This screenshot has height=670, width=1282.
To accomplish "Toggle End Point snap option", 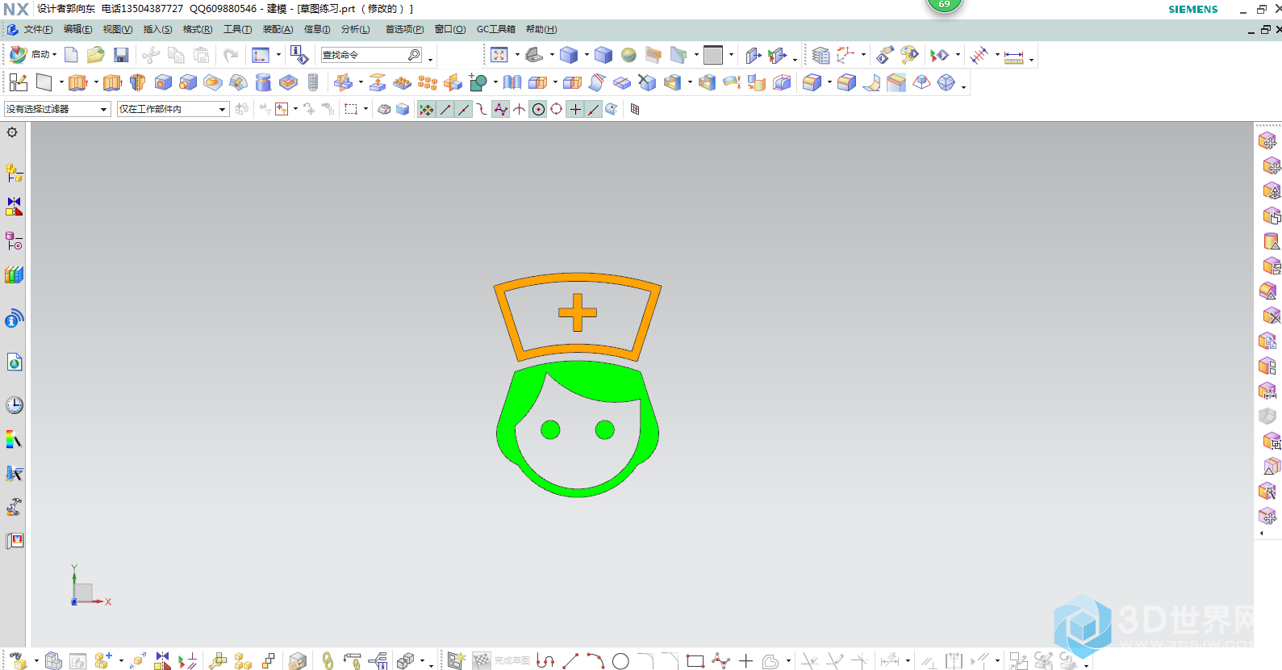I will point(445,109).
